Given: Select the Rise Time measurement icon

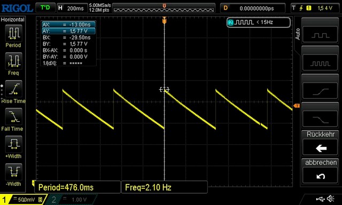Looking at the screenshot, I should 13,89.
